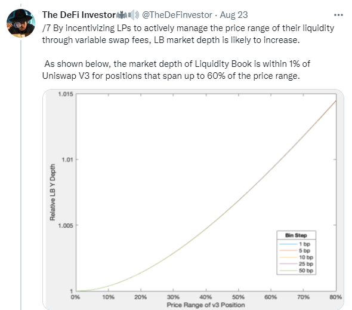Click the 25 bp legend entry

[x=296, y=263]
